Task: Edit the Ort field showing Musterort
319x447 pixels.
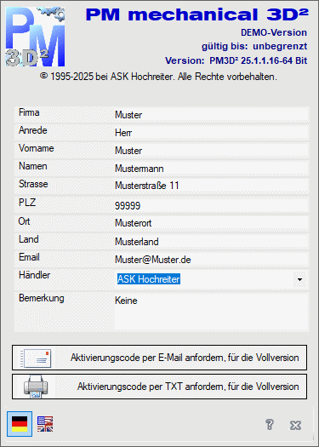Action: pyautogui.click(x=211, y=223)
